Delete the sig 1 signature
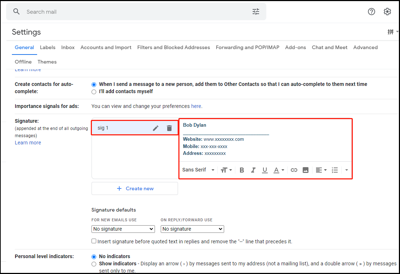The width and height of the screenshot is (400, 274). coord(169,128)
